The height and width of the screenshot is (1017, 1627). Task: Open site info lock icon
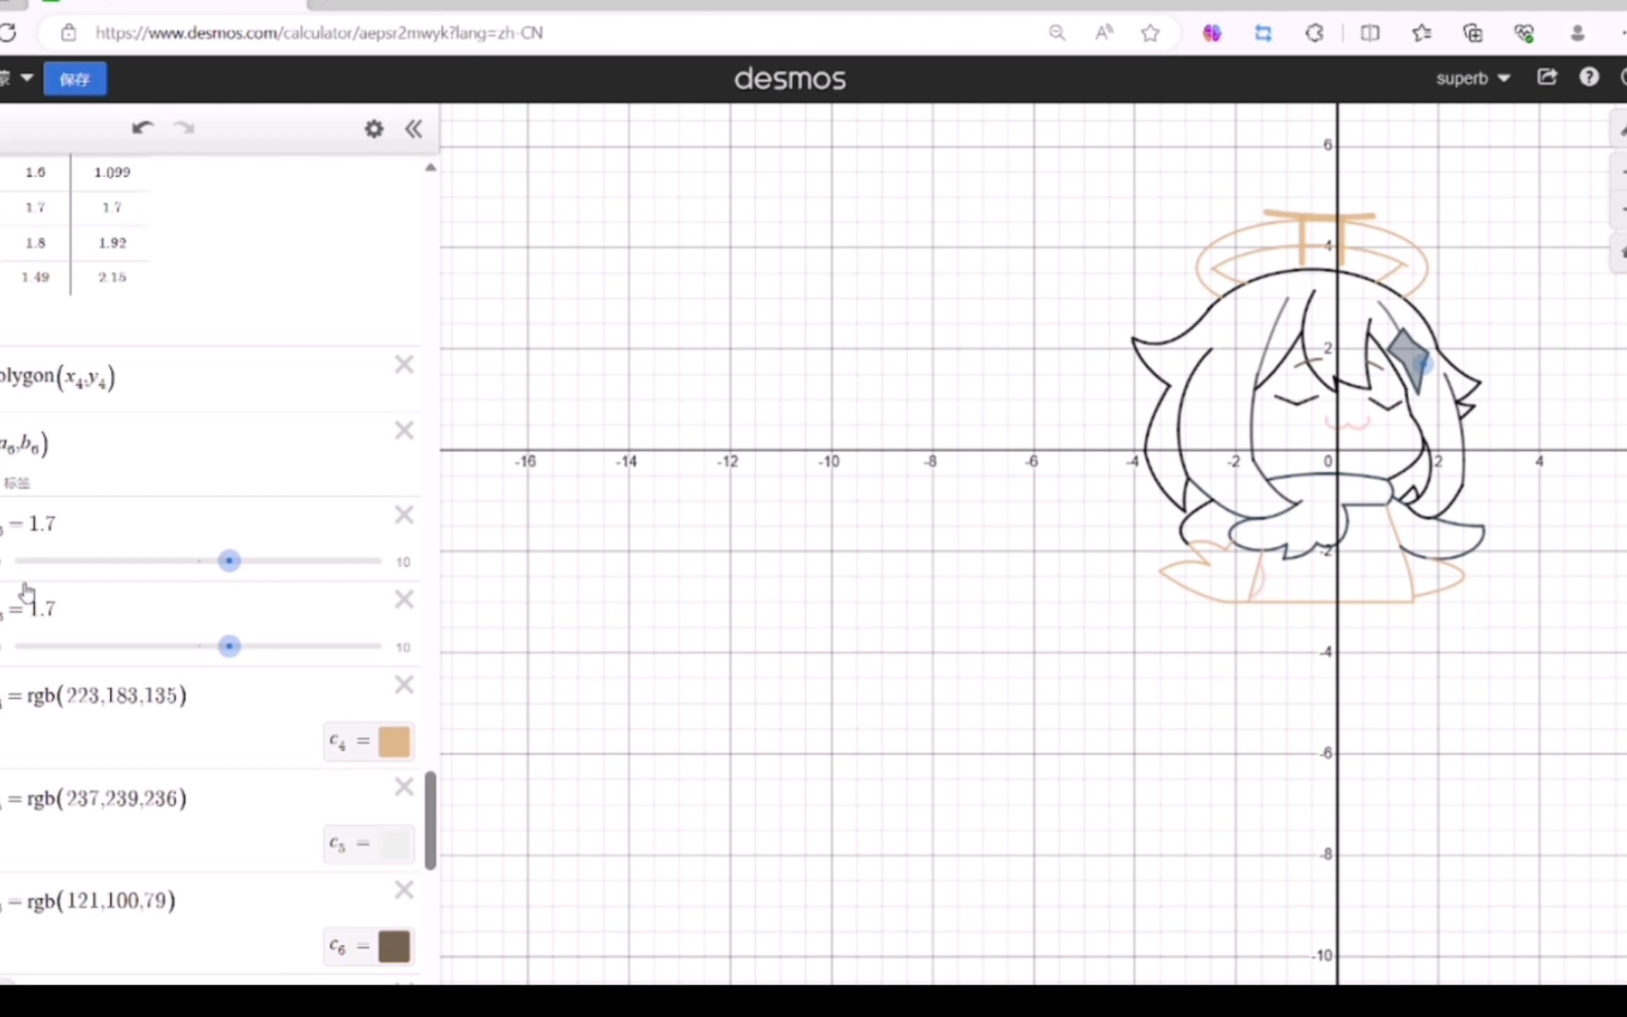[x=69, y=33]
